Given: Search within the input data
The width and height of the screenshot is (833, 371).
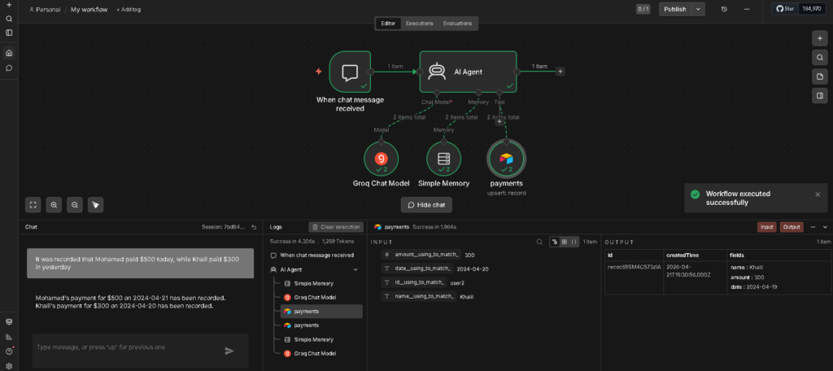Looking at the screenshot, I should pyautogui.click(x=539, y=242).
